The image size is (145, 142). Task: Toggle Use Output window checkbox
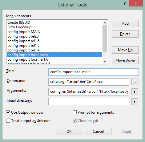(8, 112)
